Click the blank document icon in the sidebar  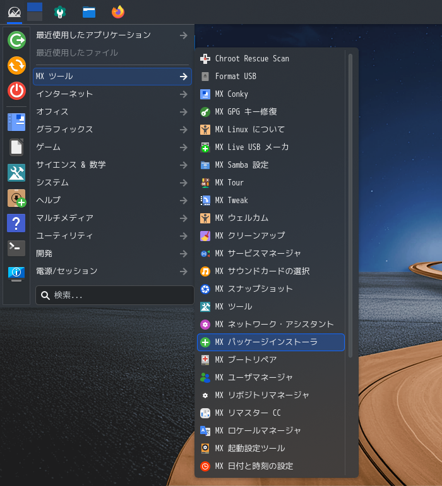[16, 147]
